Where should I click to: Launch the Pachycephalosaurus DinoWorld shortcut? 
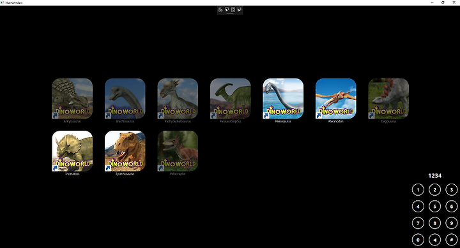tap(178, 98)
